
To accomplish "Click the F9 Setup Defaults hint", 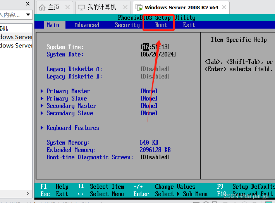I will [x=246, y=186].
